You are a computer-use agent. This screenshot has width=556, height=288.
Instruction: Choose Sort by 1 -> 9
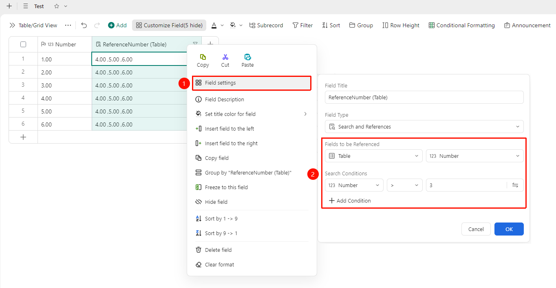pyautogui.click(x=252, y=218)
